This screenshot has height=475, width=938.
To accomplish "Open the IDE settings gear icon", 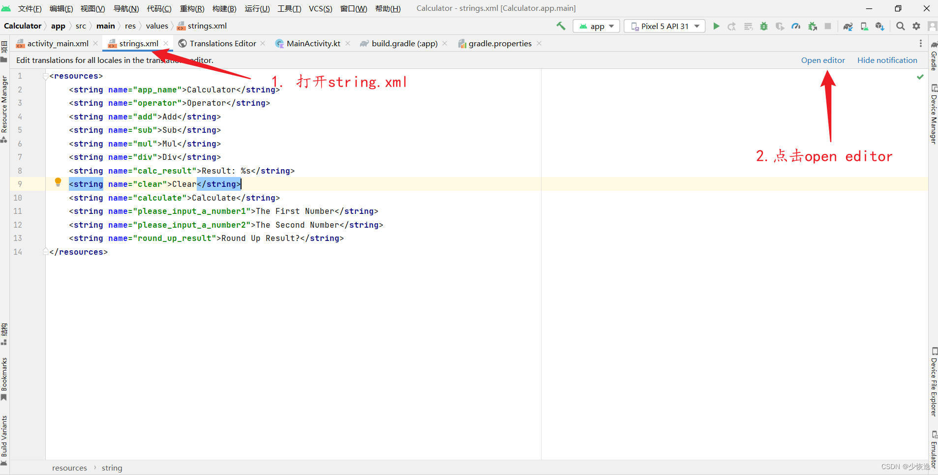I will point(916,26).
